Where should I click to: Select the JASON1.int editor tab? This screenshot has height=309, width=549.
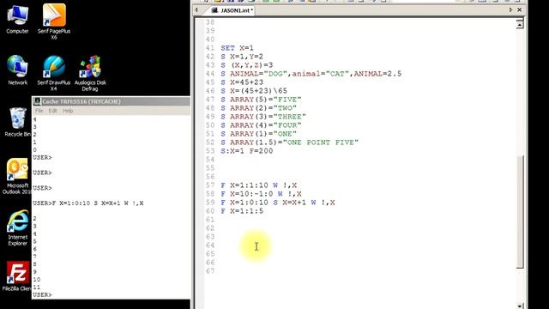tap(232, 10)
